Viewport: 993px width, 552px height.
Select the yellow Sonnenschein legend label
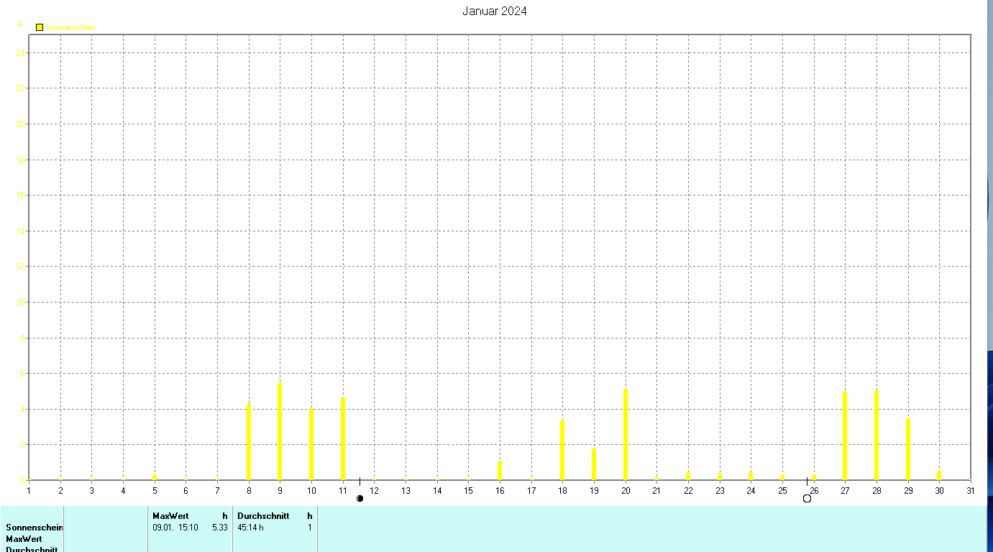70,27
